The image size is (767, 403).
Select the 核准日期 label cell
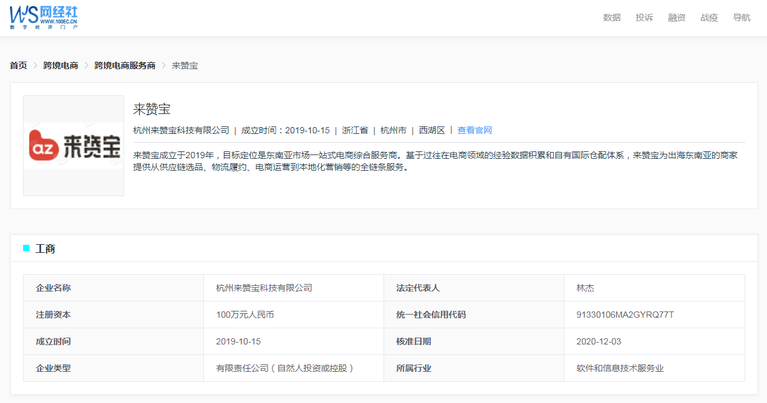(x=474, y=341)
